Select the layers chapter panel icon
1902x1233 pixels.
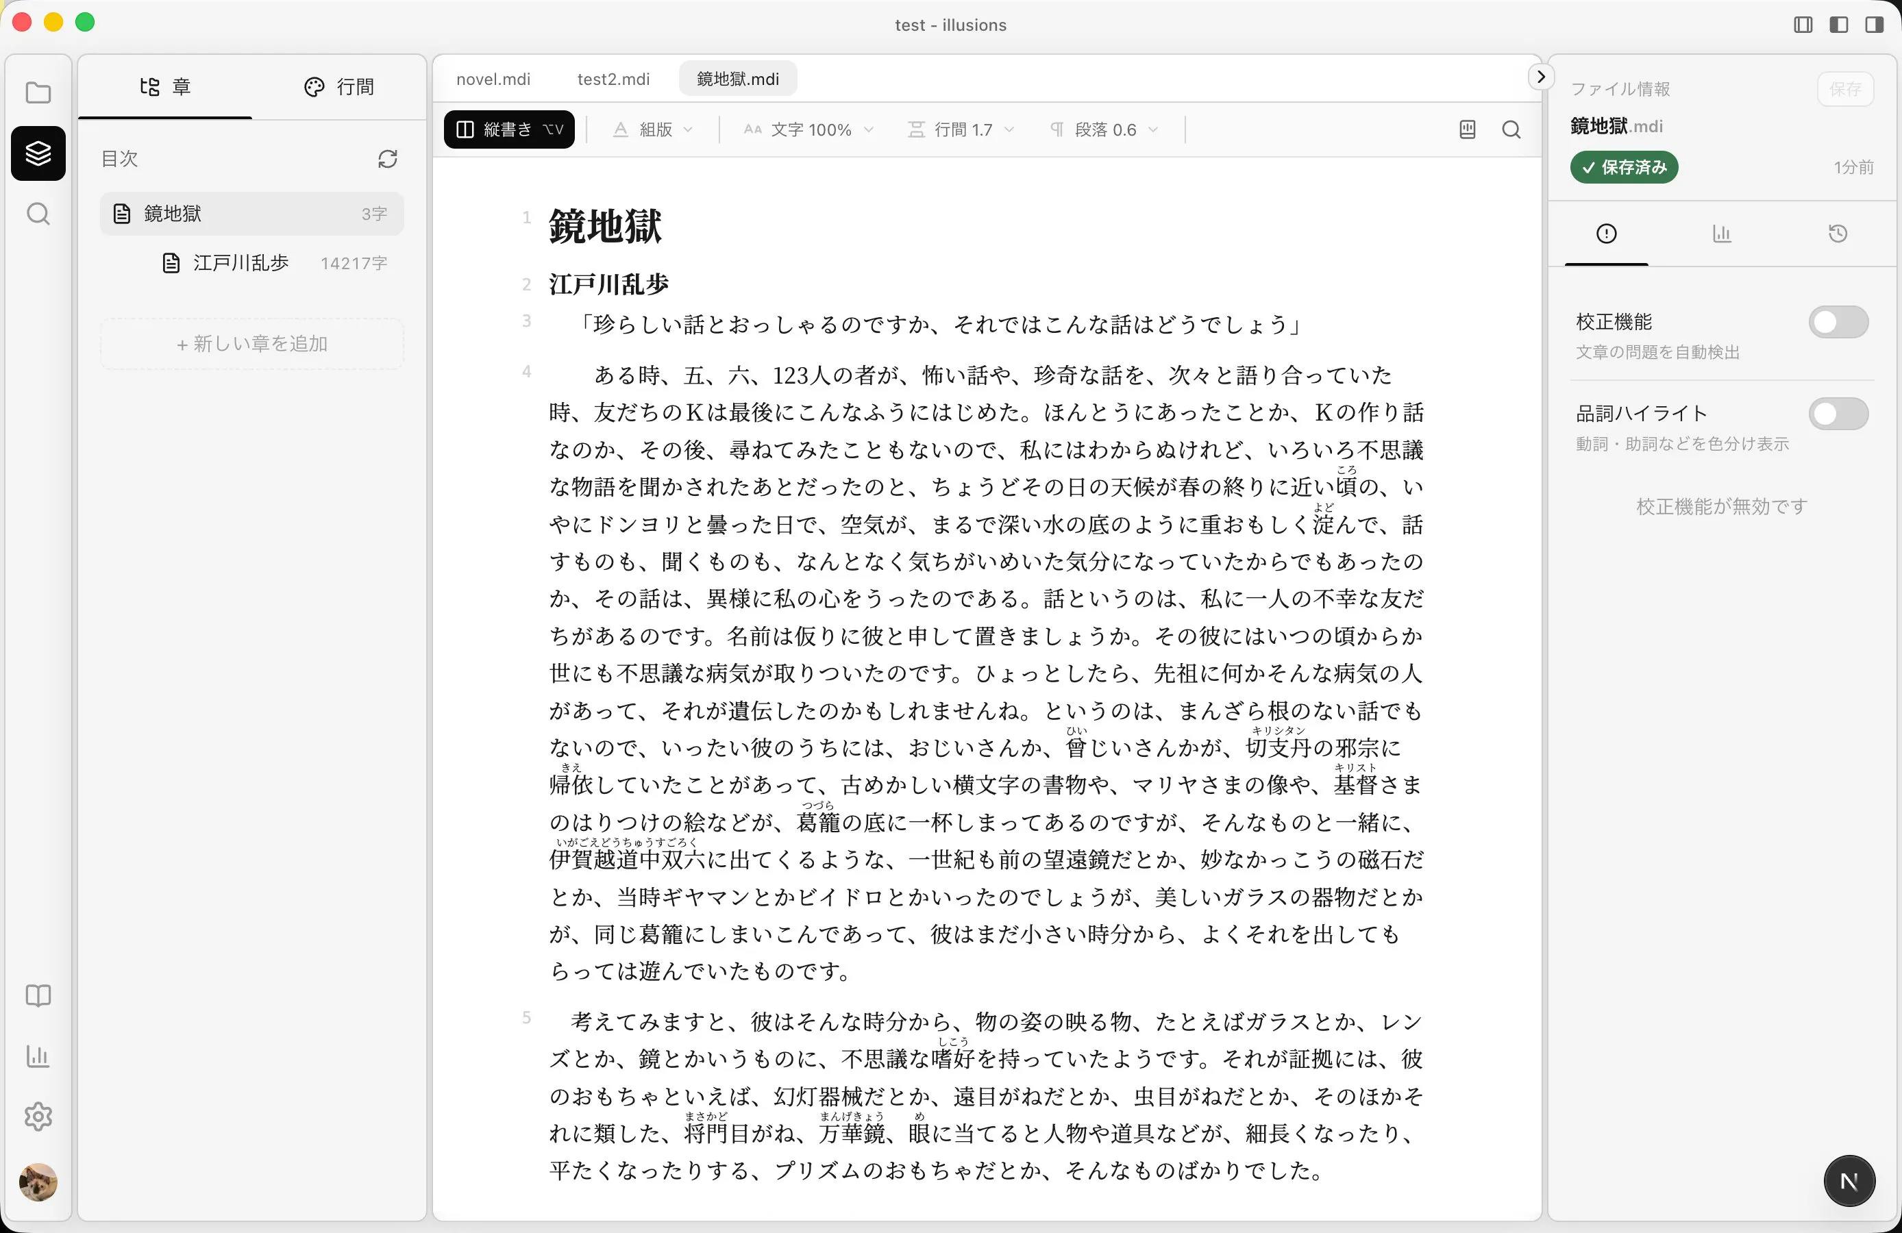(38, 153)
